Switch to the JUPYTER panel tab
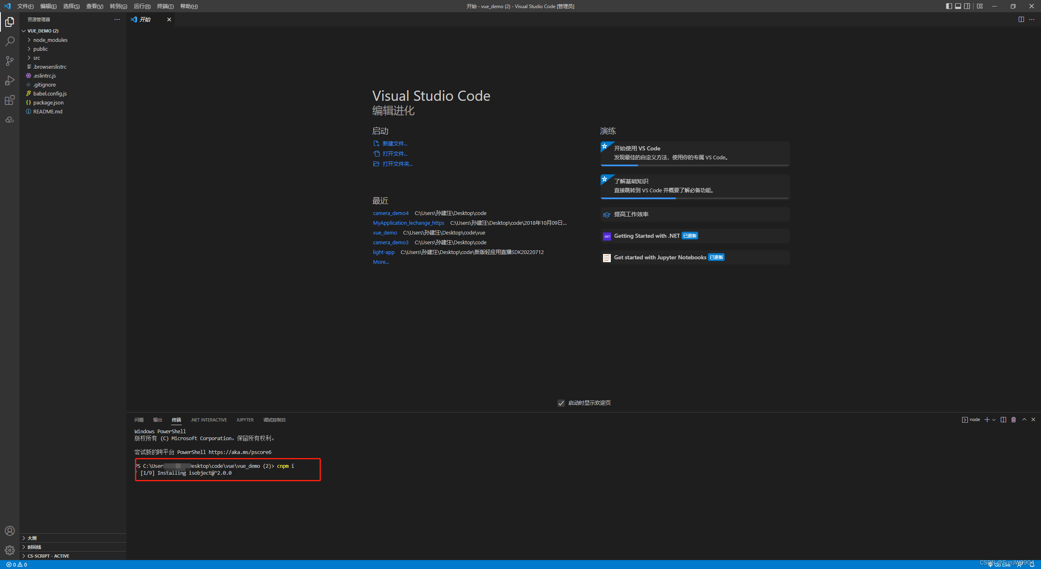This screenshot has height=569, width=1041. coord(245,420)
